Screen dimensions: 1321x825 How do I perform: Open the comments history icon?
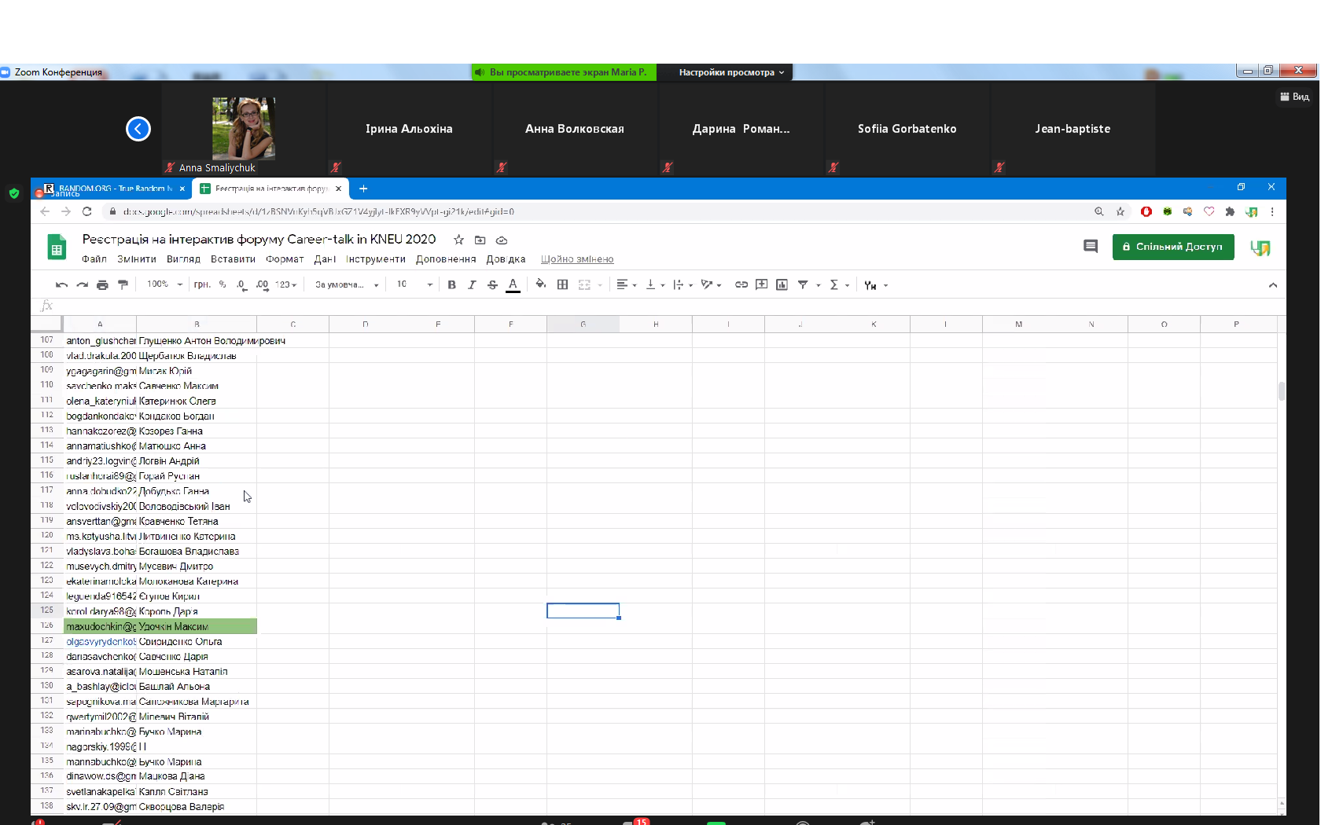[1091, 247]
